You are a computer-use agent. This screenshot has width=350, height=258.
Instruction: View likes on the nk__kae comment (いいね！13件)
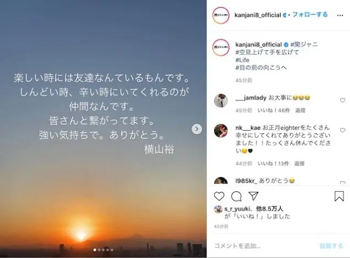(x=273, y=164)
